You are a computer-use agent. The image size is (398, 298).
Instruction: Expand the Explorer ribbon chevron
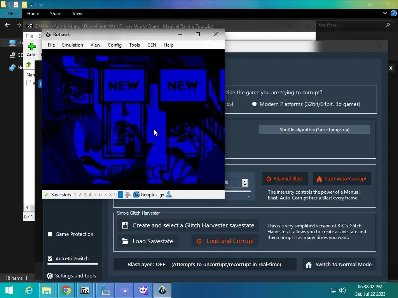(x=385, y=14)
